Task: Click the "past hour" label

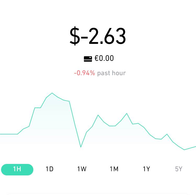Action: pos(111,73)
